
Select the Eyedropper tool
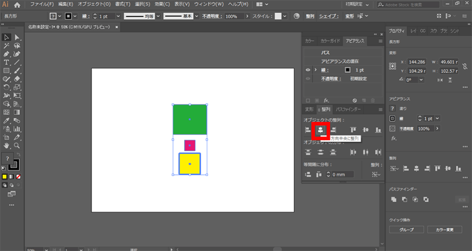[x=6, y=120]
